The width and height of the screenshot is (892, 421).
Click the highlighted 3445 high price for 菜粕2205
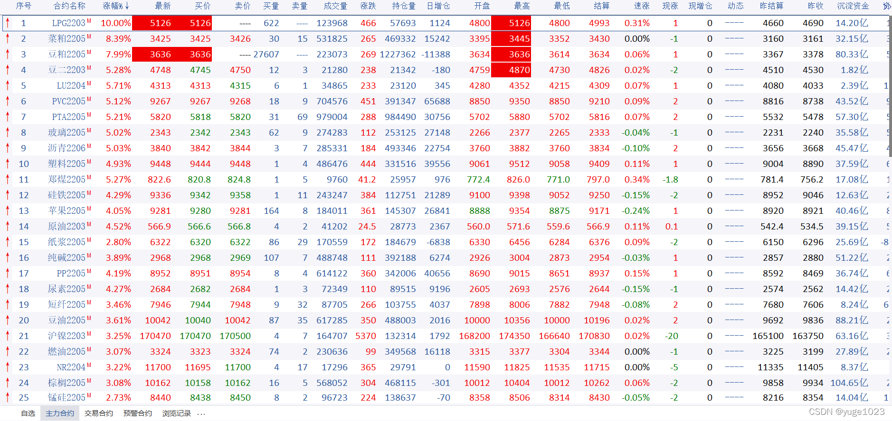(511, 38)
